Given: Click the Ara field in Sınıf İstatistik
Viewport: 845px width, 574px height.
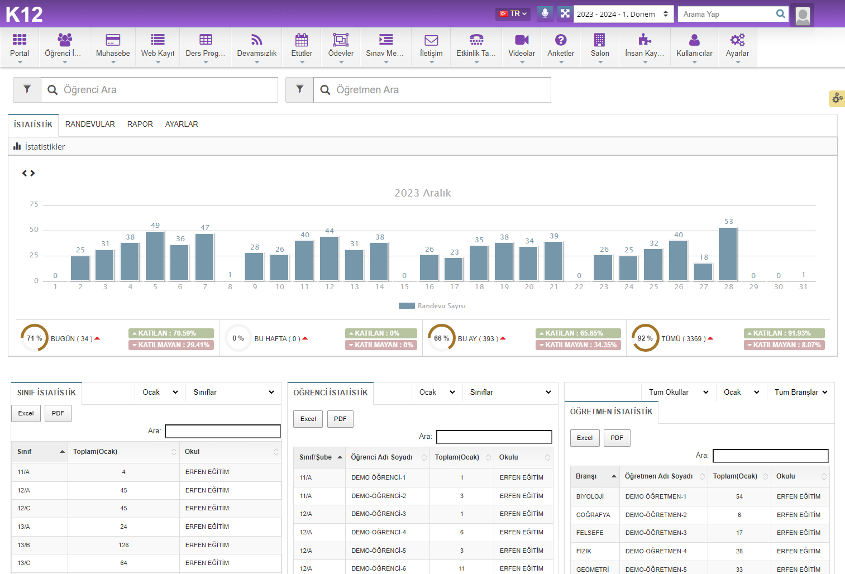Looking at the screenshot, I should (223, 431).
